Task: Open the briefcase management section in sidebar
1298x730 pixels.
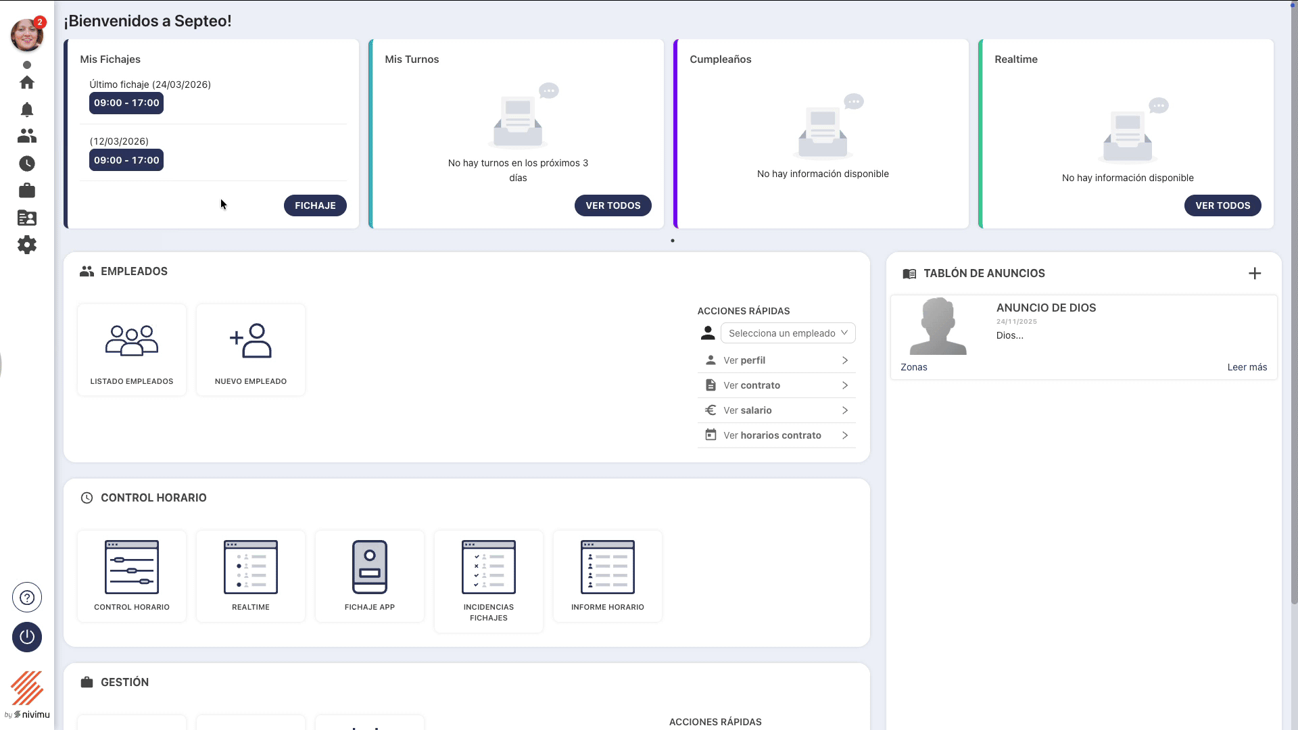Action: click(x=27, y=191)
